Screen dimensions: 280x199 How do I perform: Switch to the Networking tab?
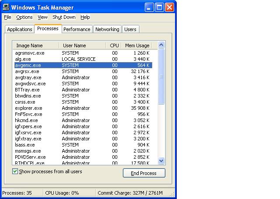pyautogui.click(x=107, y=29)
